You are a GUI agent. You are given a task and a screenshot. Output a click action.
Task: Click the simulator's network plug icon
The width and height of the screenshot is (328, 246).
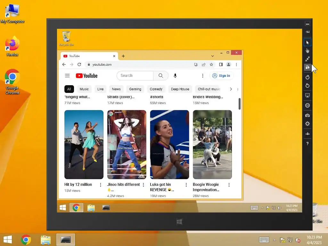tap(307, 134)
